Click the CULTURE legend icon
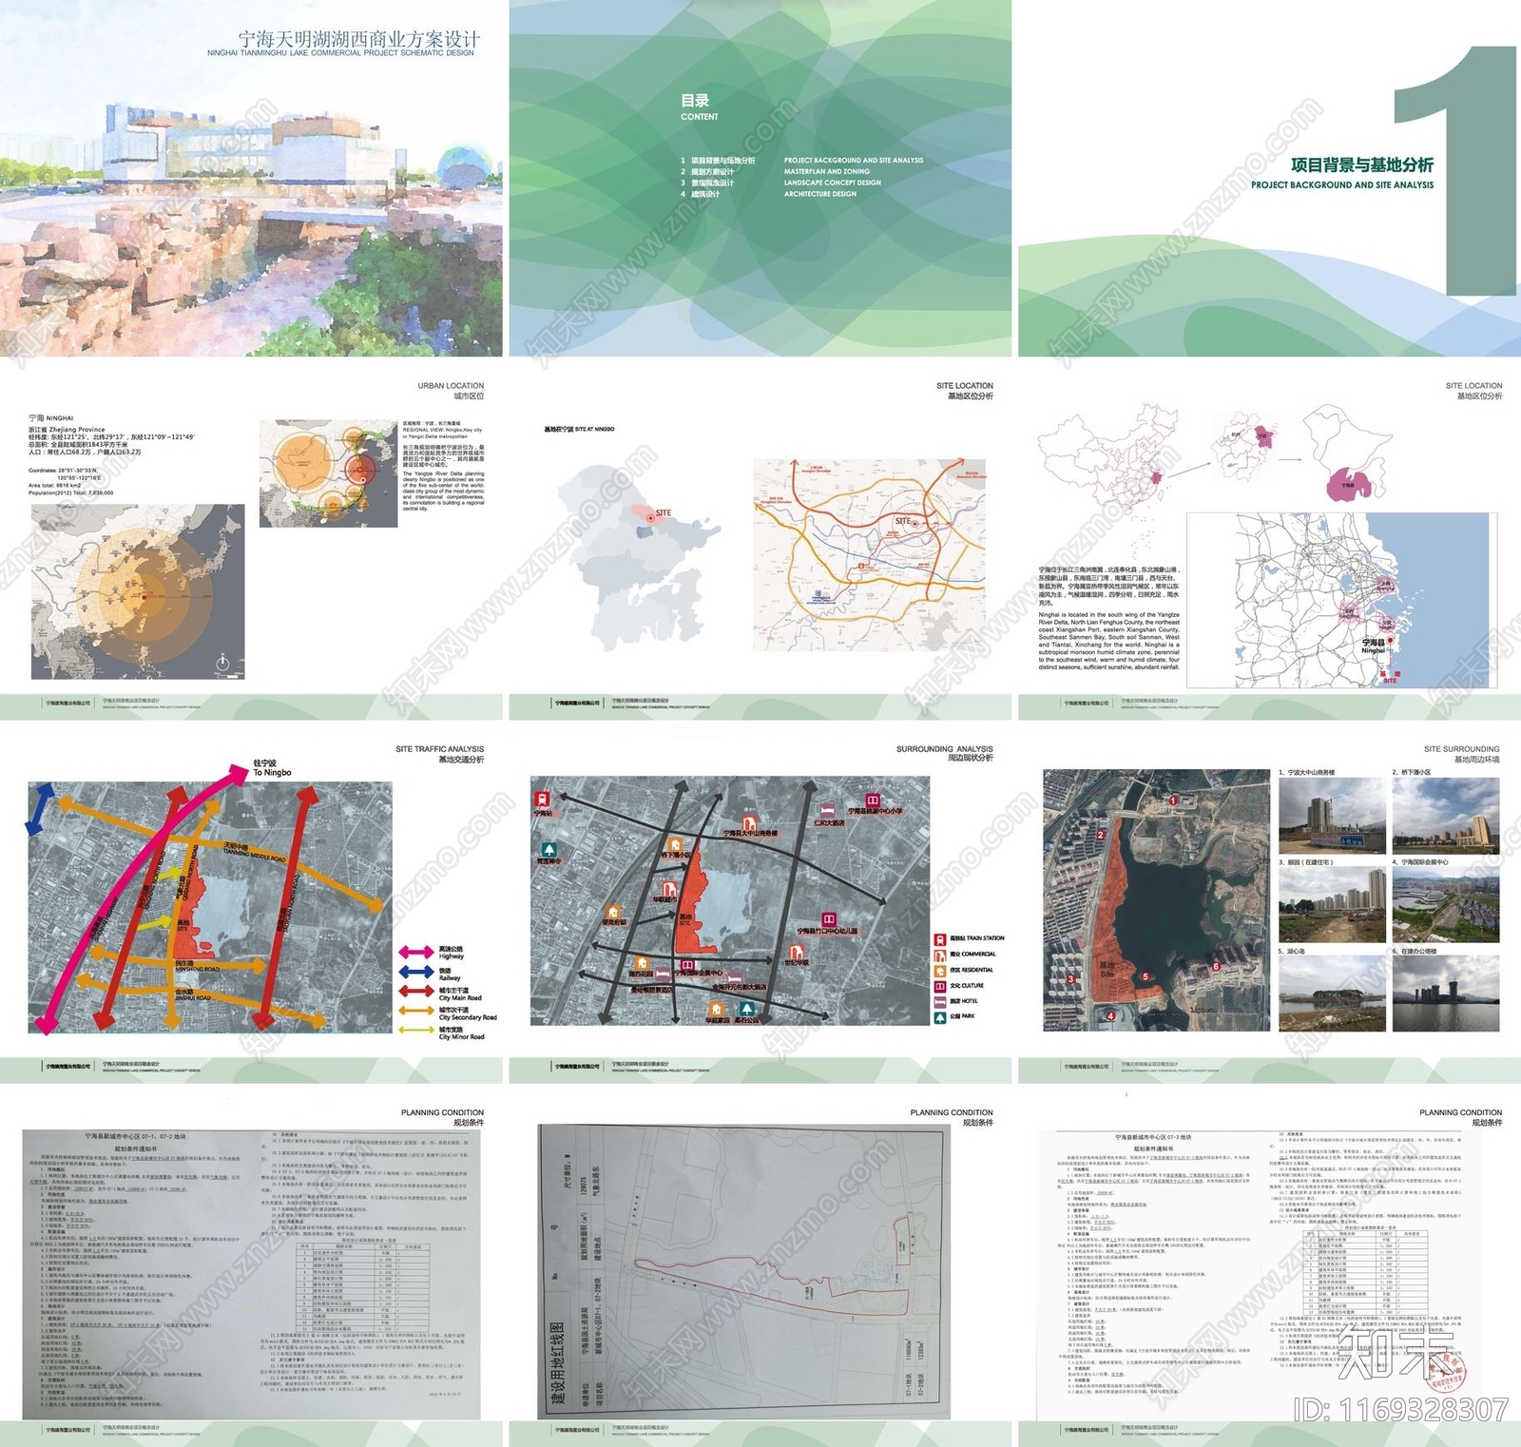The image size is (1521, 1447). [x=940, y=986]
